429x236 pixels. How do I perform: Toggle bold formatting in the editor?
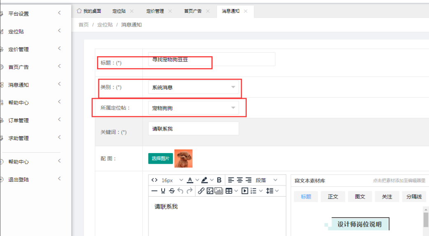click(219, 180)
